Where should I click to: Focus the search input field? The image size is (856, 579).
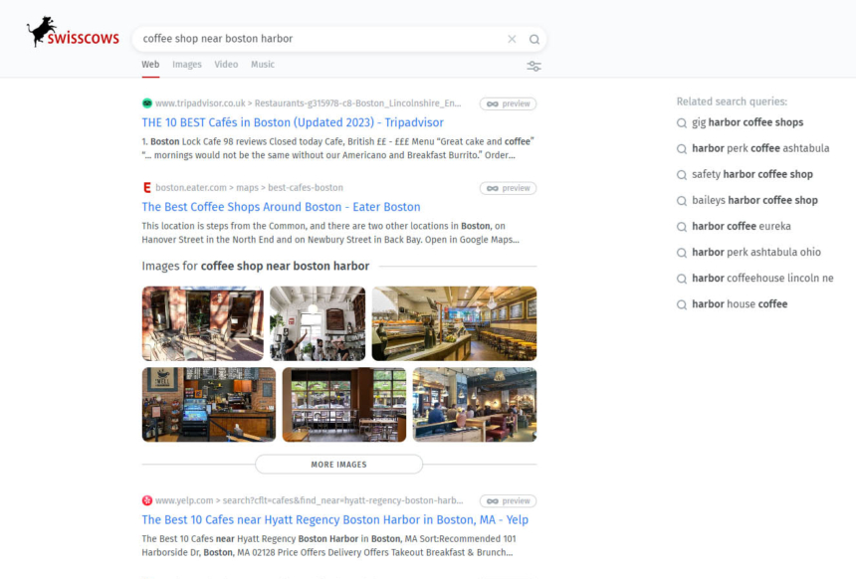click(x=319, y=39)
